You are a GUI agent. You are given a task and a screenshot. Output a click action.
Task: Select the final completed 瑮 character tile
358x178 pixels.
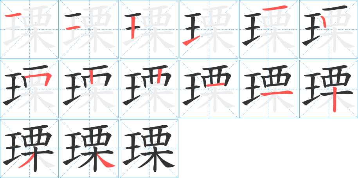(x=149, y=149)
